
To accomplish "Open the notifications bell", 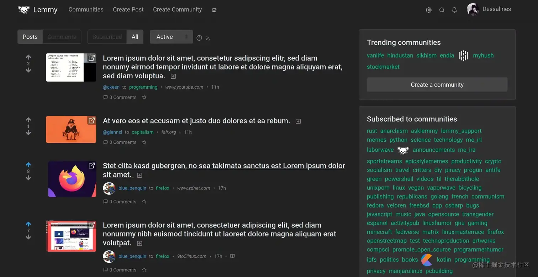I will (454, 10).
